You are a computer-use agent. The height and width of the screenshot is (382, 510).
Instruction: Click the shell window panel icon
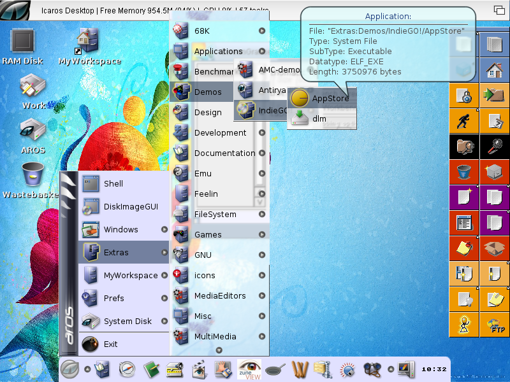tap(464, 223)
